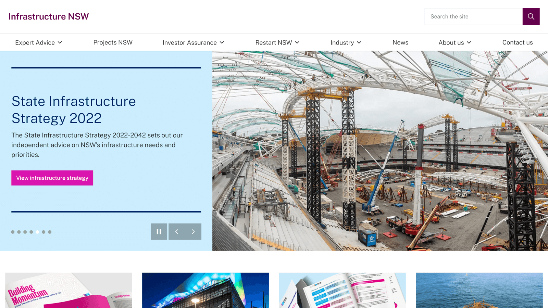548x308 pixels.
Task: Pause the hero carousel slideshow
Action: (159, 232)
